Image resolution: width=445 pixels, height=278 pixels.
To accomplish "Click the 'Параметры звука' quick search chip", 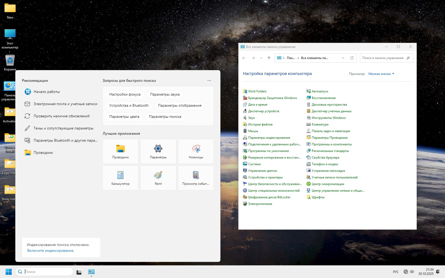I will click(165, 95).
